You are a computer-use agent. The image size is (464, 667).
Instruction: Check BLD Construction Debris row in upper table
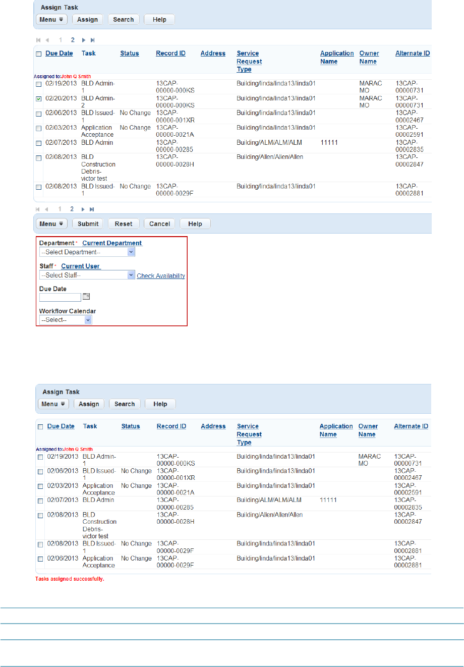[39, 158]
